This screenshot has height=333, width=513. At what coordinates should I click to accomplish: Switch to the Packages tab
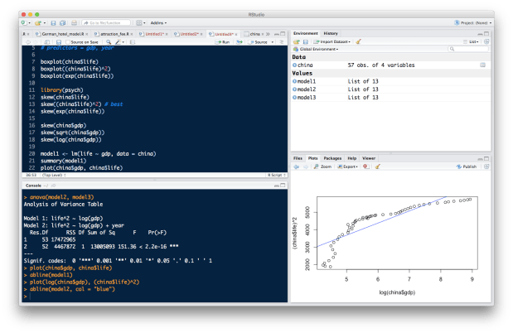pyautogui.click(x=332, y=158)
